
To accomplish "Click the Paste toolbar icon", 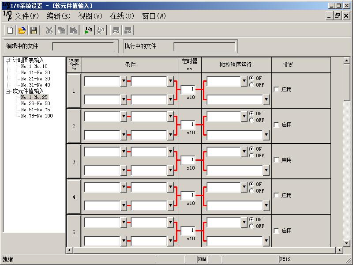I will point(73,30).
